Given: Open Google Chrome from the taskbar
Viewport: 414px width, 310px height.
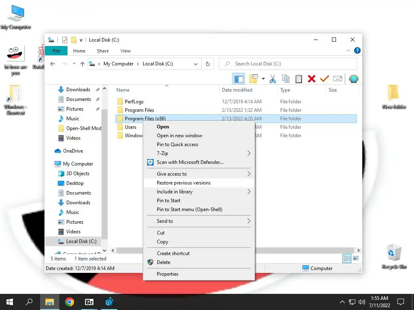Looking at the screenshot, I should tap(70, 302).
